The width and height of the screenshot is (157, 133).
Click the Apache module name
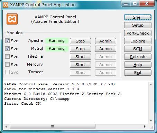tap(36, 40)
